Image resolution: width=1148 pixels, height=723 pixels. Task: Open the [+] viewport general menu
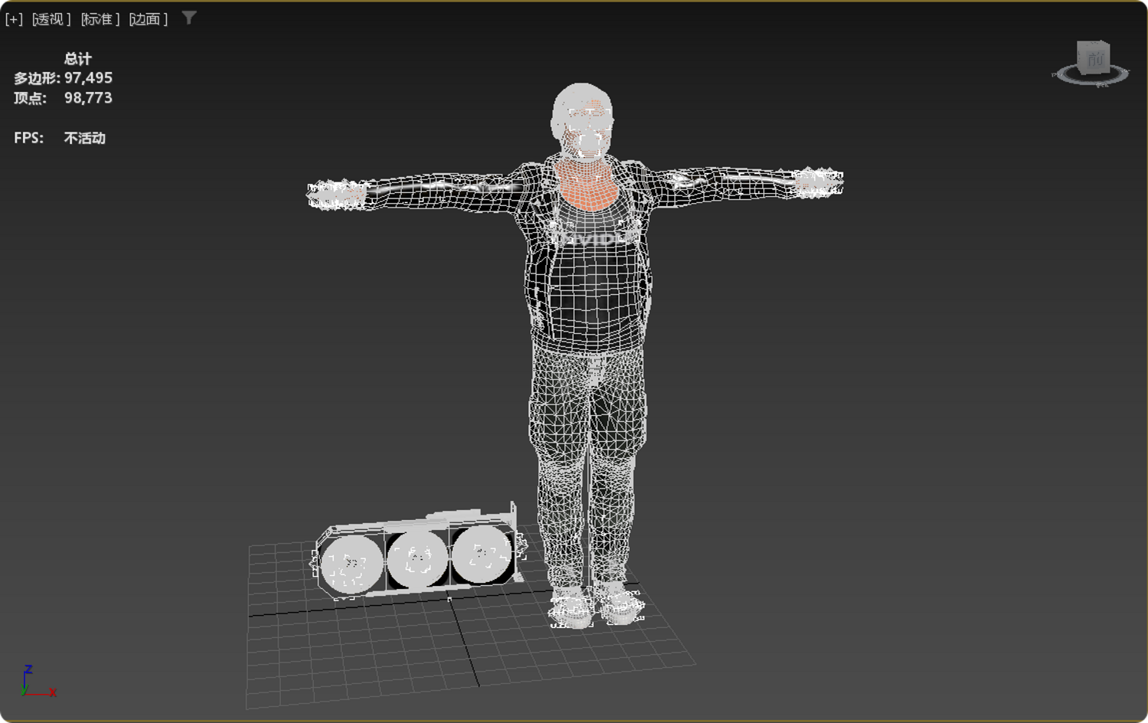point(14,19)
